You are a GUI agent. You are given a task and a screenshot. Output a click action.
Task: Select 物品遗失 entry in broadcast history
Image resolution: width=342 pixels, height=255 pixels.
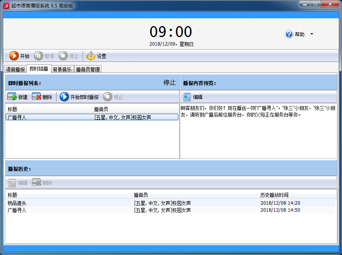click(171, 203)
